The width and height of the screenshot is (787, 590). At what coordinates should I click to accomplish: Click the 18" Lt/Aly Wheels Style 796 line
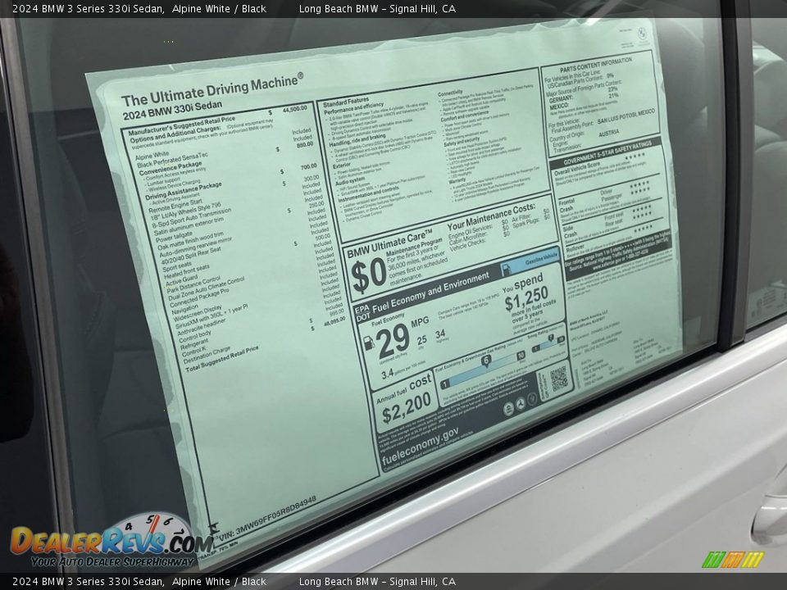186,211
